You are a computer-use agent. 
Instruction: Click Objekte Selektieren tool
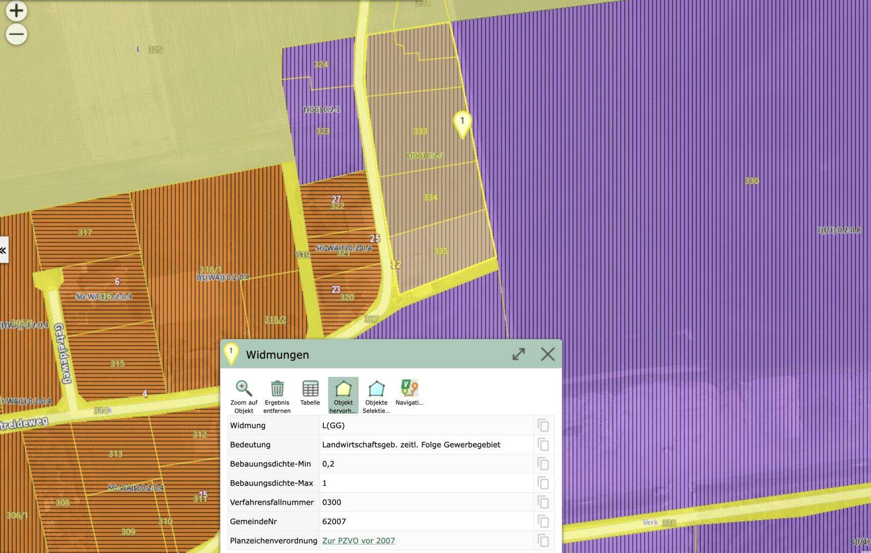pyautogui.click(x=377, y=396)
